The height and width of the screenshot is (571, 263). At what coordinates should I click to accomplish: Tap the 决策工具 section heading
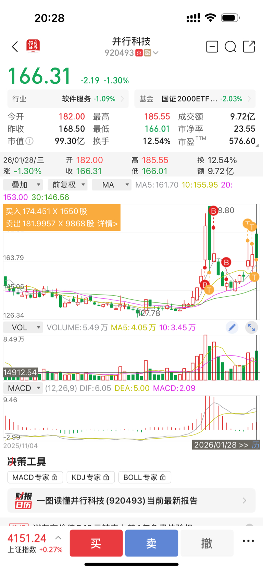pos(27,462)
